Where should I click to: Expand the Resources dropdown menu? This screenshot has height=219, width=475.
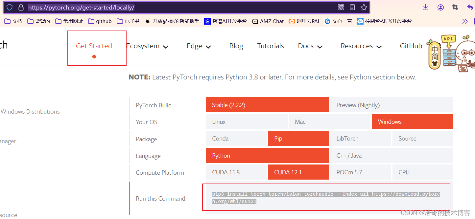361,46
